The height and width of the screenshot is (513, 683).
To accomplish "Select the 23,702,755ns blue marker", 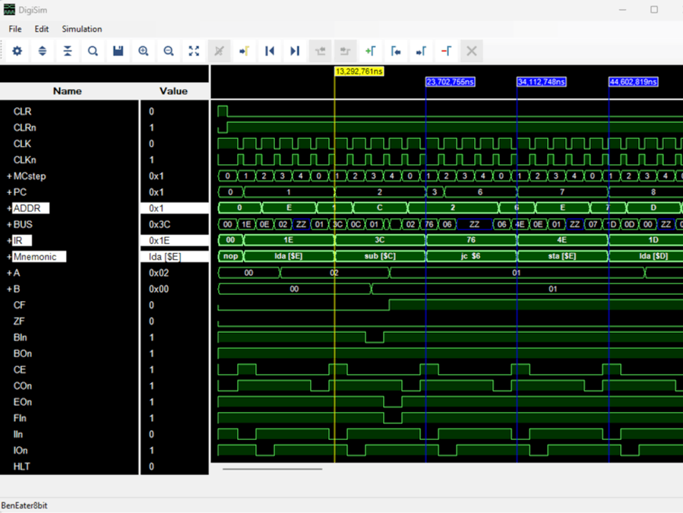I will point(451,81).
